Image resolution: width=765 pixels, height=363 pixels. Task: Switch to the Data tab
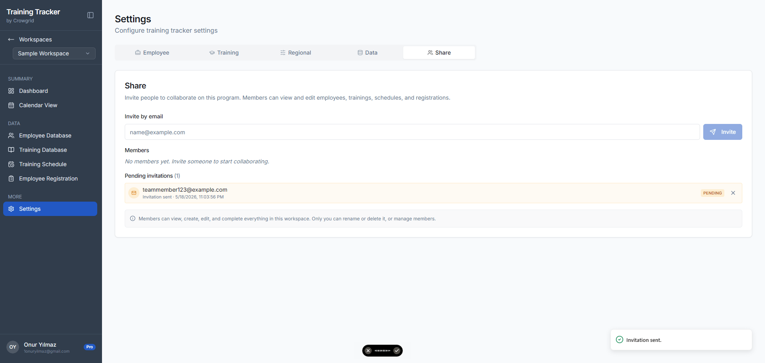coord(367,53)
